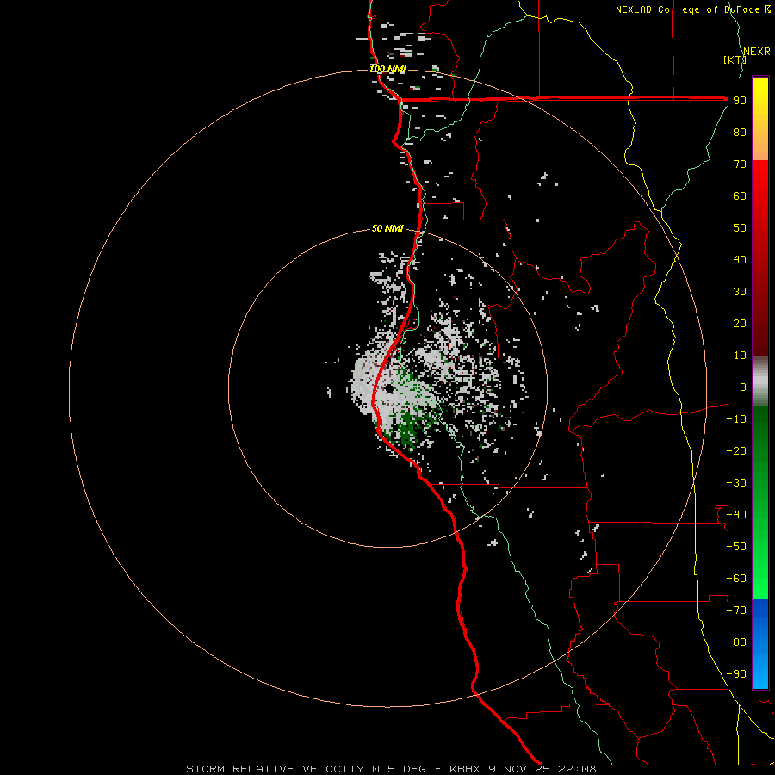Click the 50 NMI range ring label
The width and height of the screenshot is (775, 775).
[387, 228]
